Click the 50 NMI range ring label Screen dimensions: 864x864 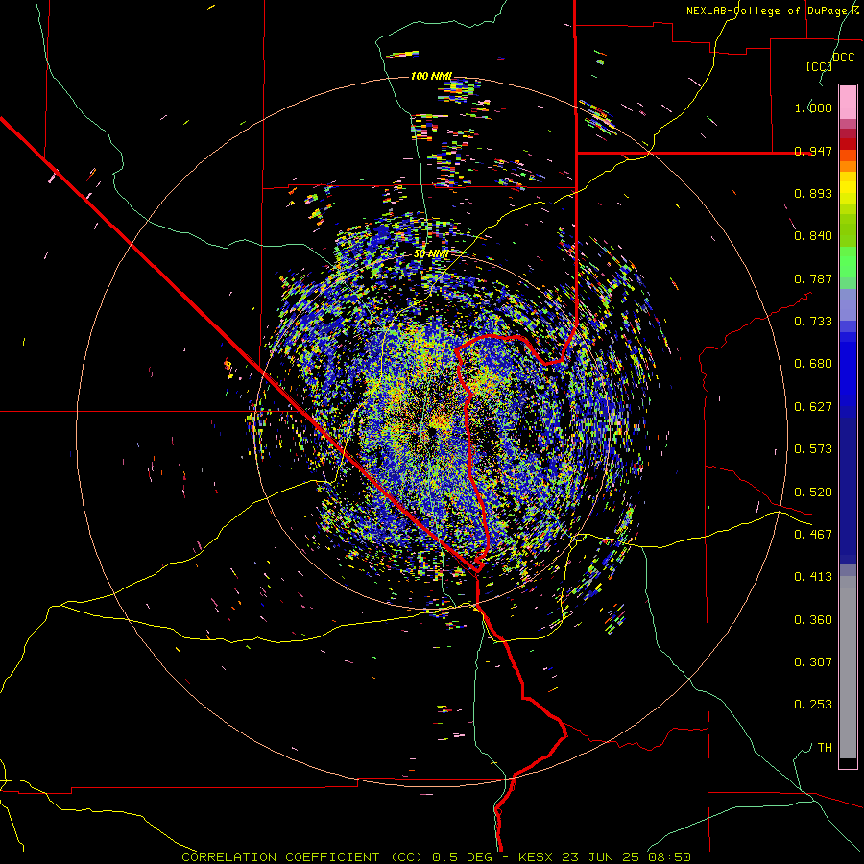(x=431, y=254)
